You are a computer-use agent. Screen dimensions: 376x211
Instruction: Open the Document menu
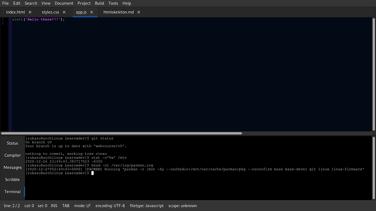click(64, 3)
